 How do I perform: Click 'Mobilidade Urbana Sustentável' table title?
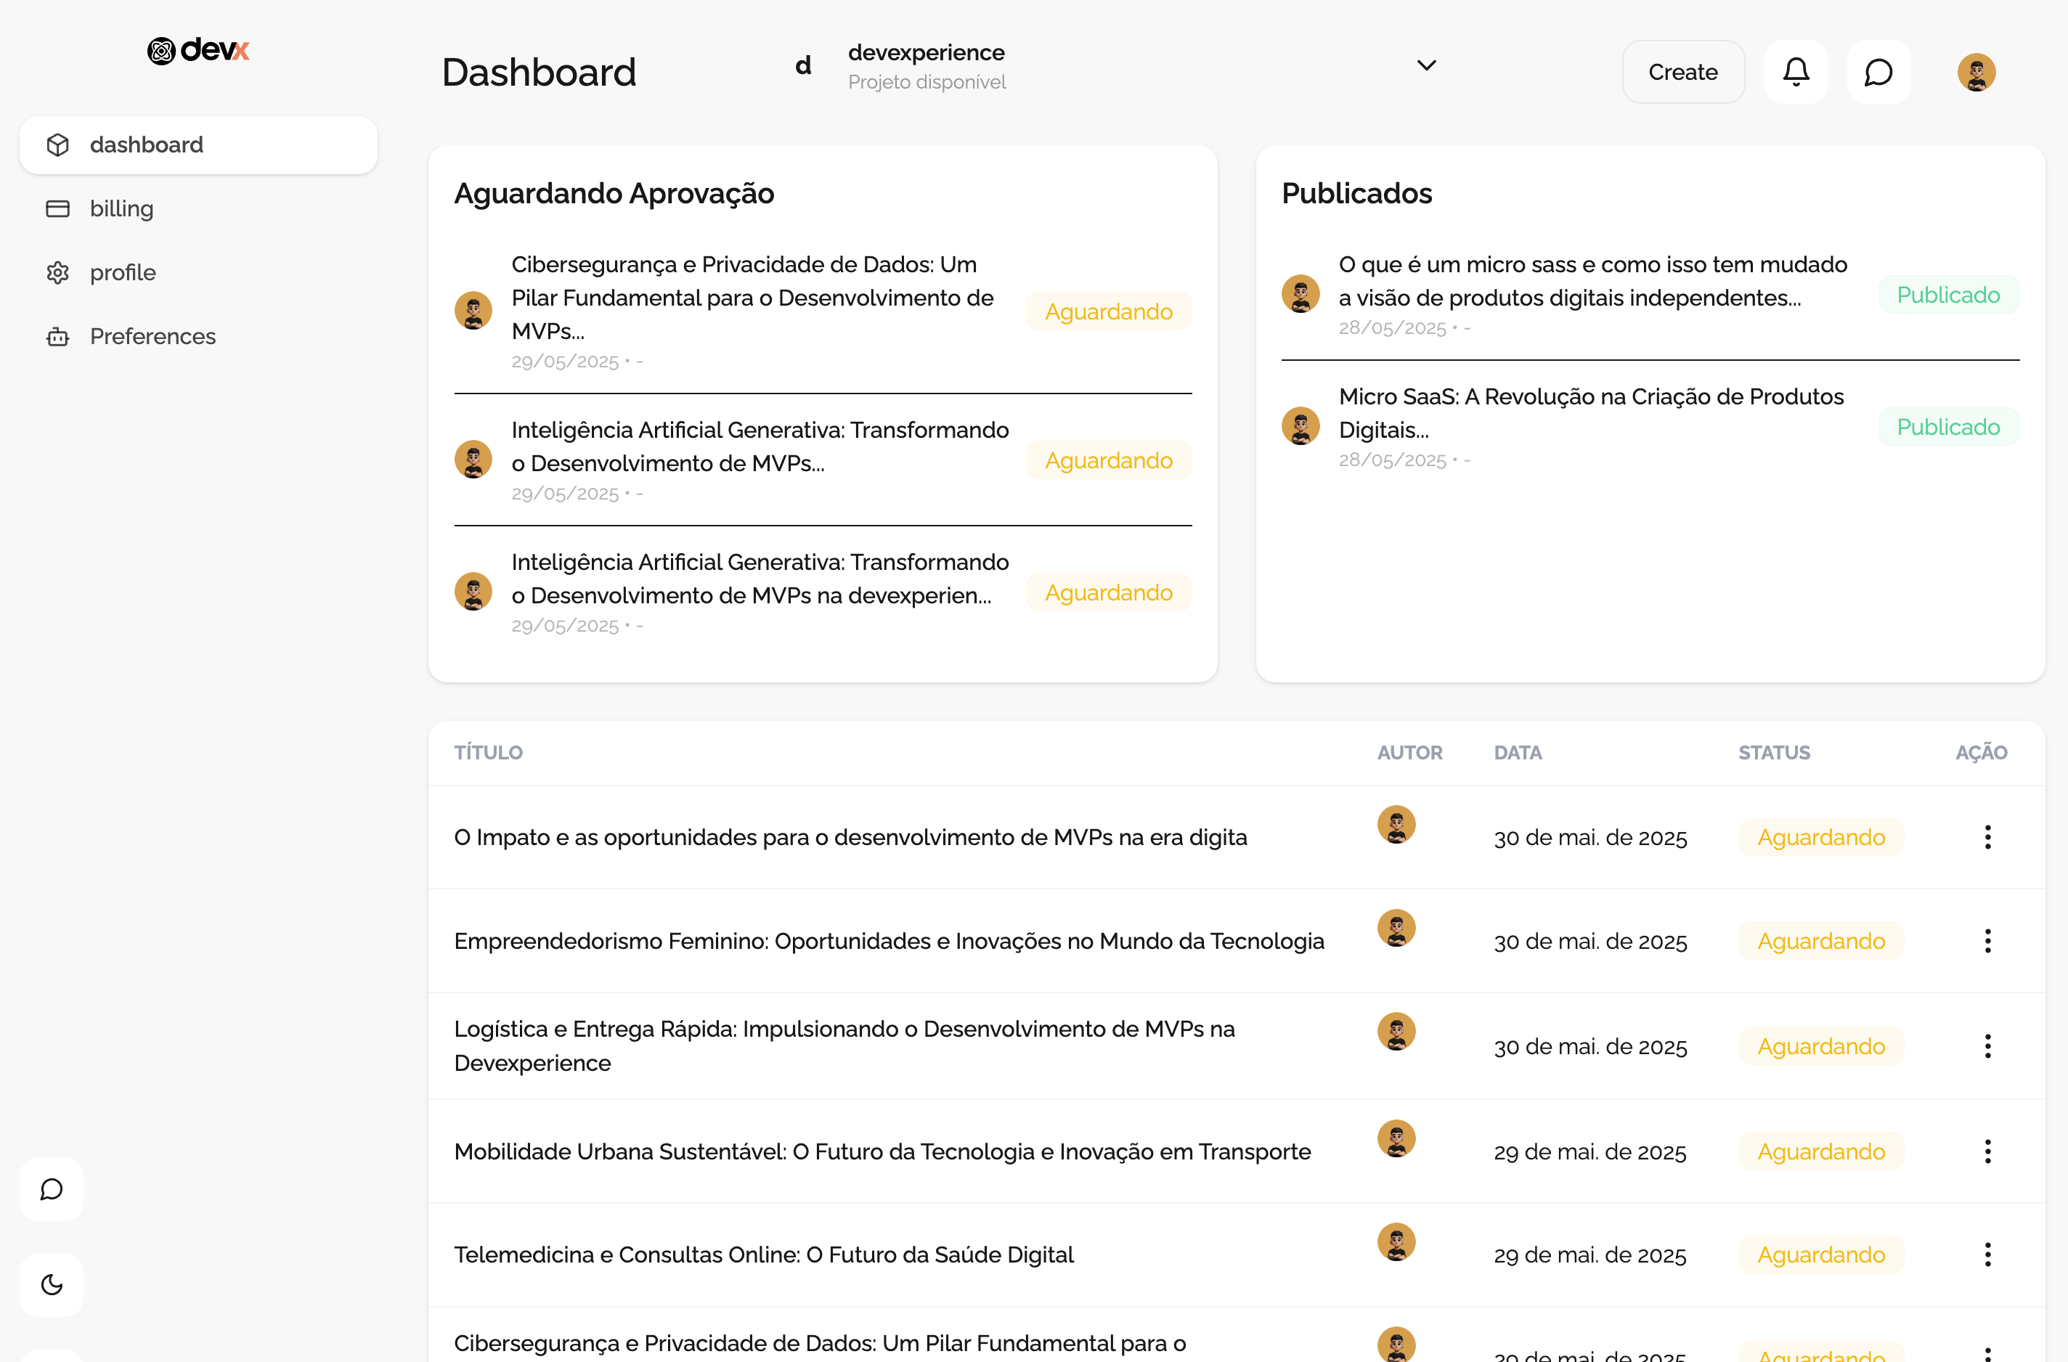883,1151
